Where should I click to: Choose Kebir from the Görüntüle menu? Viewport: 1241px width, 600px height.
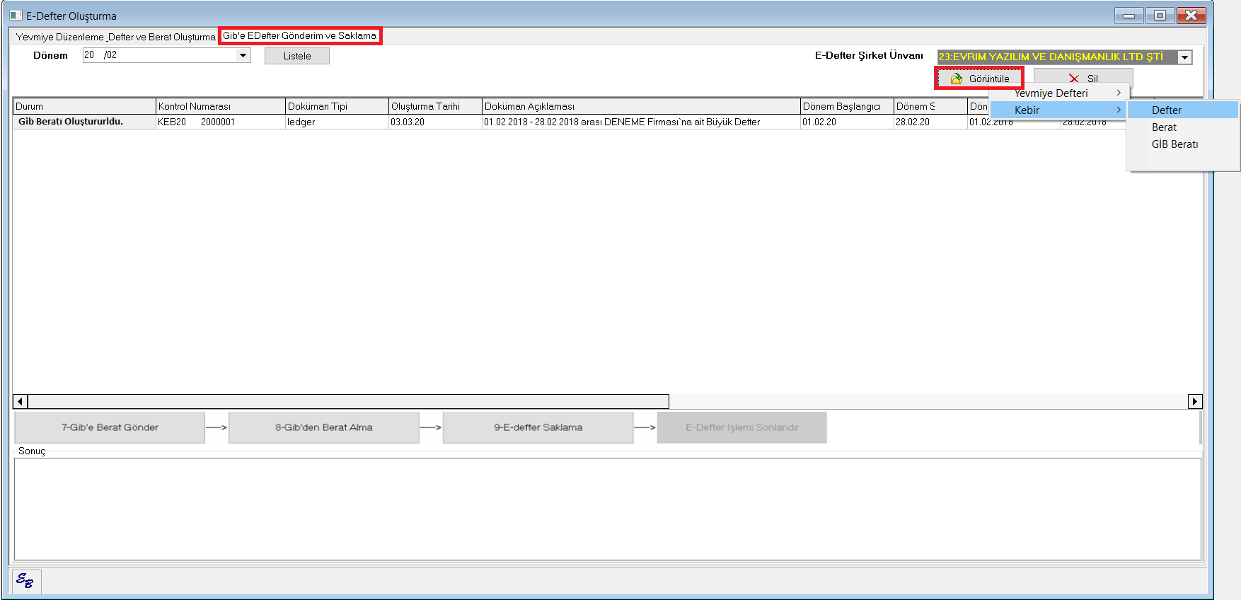[x=1059, y=110]
